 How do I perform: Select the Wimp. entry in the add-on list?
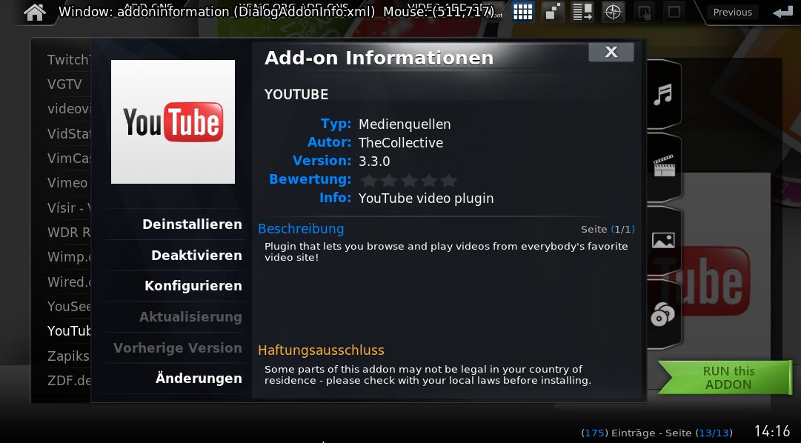68,256
